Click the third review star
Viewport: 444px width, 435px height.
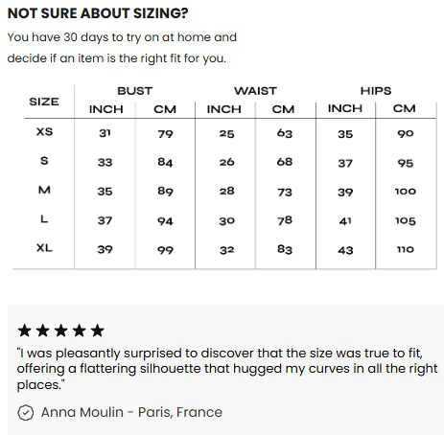point(60,331)
